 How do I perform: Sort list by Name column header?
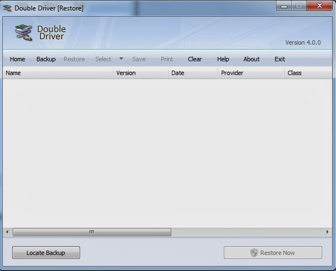coord(58,73)
